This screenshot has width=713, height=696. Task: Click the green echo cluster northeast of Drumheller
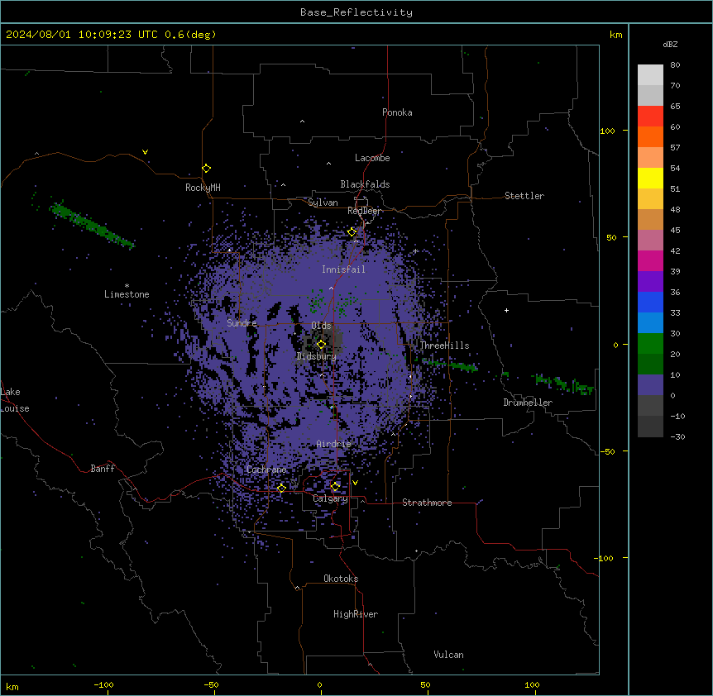(x=562, y=384)
